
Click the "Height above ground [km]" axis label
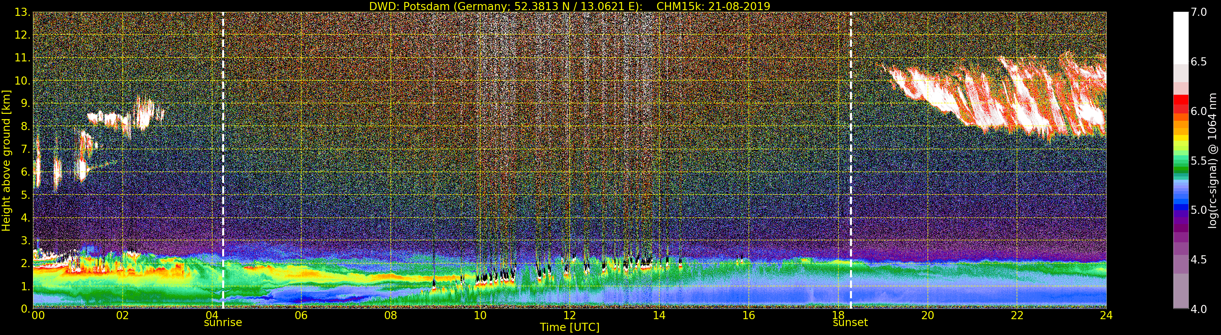pos(6,161)
